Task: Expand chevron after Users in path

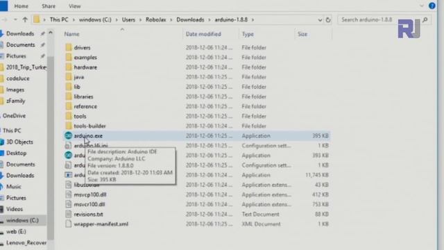Action: [140, 20]
